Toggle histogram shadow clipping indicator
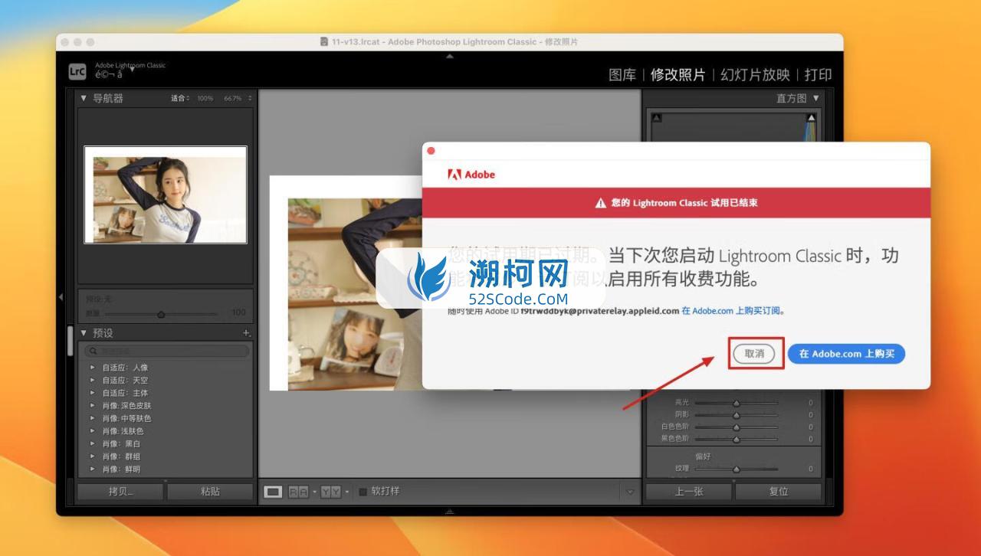 point(656,117)
